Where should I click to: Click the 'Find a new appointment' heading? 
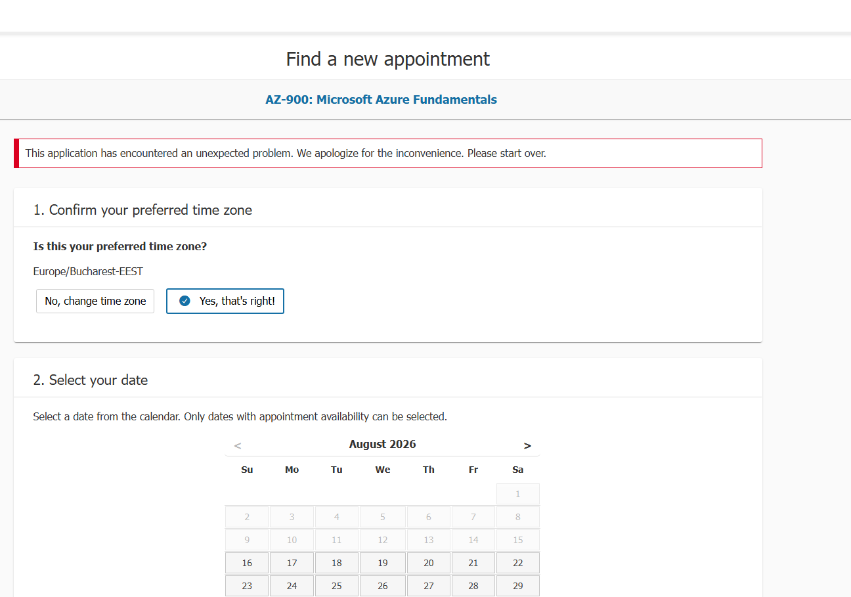(387, 59)
